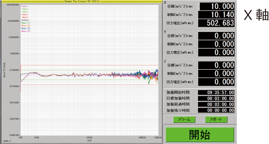The width and height of the screenshot is (269, 144).
Task: Select the Graph 1 tab
Action: [x=7, y=141]
